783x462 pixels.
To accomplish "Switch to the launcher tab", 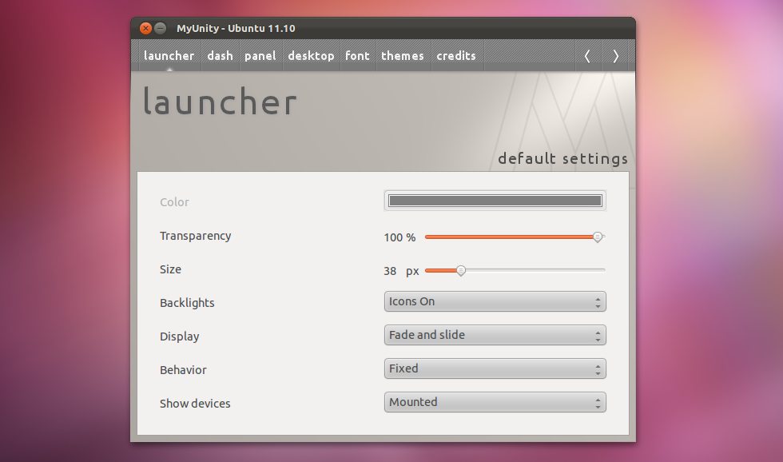I will tap(169, 55).
